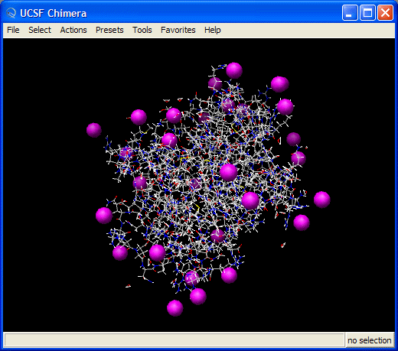The image size is (398, 351).
Task: Open the File menu
Action: pyautogui.click(x=13, y=30)
